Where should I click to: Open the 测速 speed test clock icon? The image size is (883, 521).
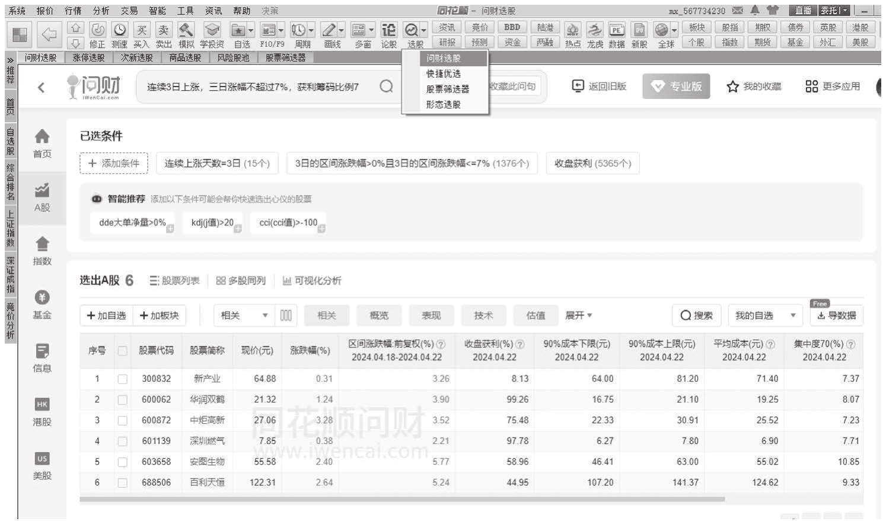(x=120, y=30)
